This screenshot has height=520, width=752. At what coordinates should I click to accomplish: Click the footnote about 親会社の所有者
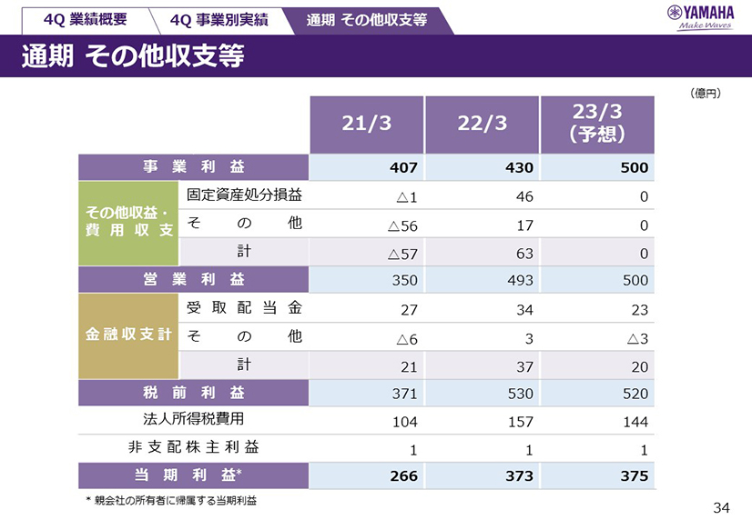coord(172,500)
